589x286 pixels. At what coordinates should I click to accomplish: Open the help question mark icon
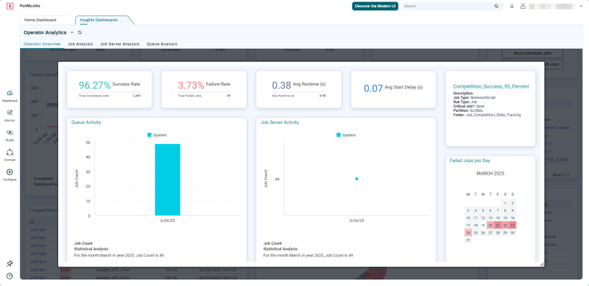[x=10, y=276]
